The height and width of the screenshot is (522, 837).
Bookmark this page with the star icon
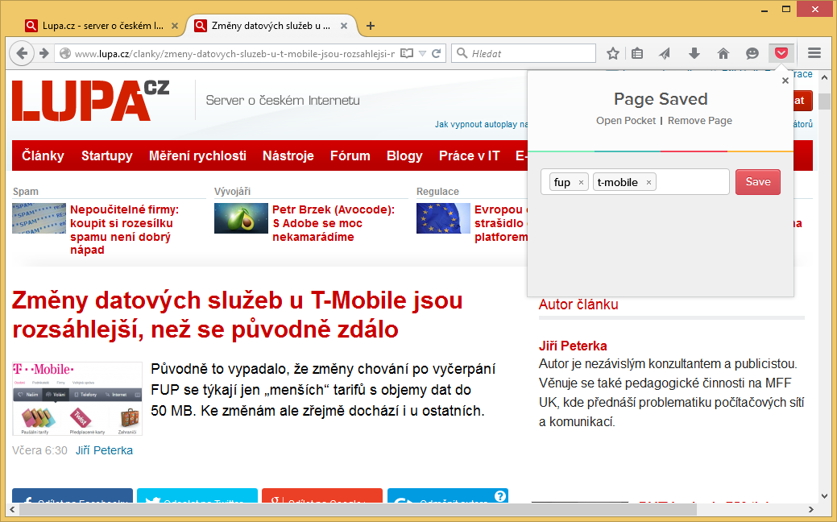point(613,53)
